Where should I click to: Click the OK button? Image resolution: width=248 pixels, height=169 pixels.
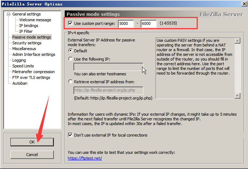[x=32, y=142]
